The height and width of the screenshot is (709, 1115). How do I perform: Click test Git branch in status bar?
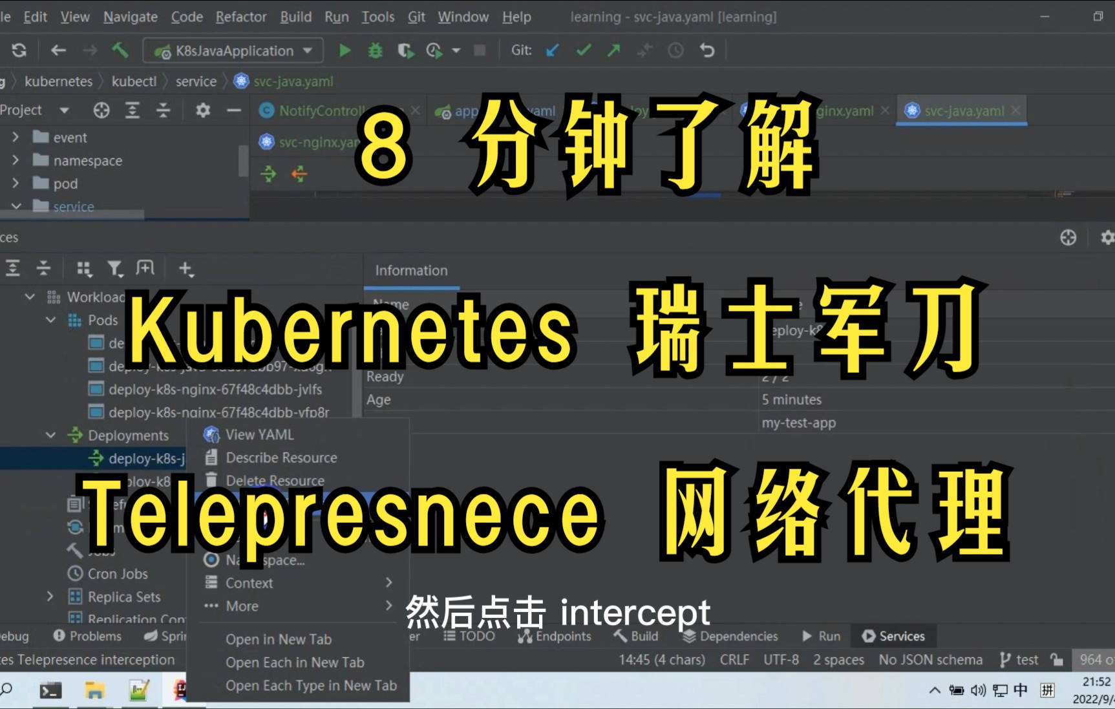(x=1019, y=660)
